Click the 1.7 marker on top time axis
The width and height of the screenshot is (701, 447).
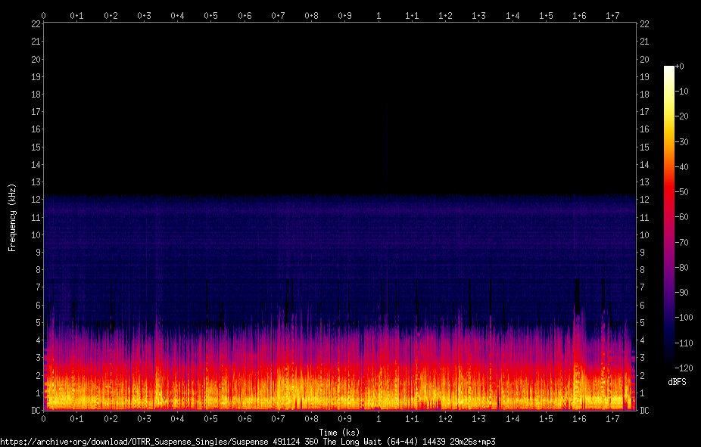click(612, 16)
